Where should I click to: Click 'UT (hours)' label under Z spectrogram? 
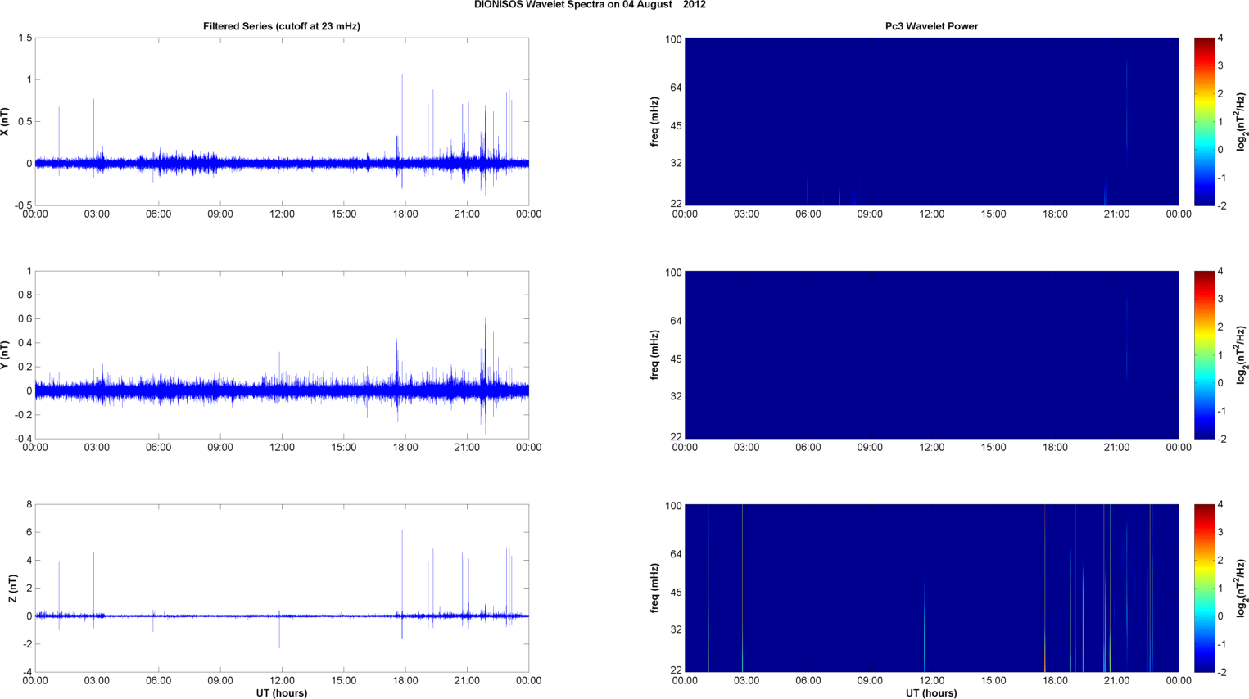[x=931, y=692]
